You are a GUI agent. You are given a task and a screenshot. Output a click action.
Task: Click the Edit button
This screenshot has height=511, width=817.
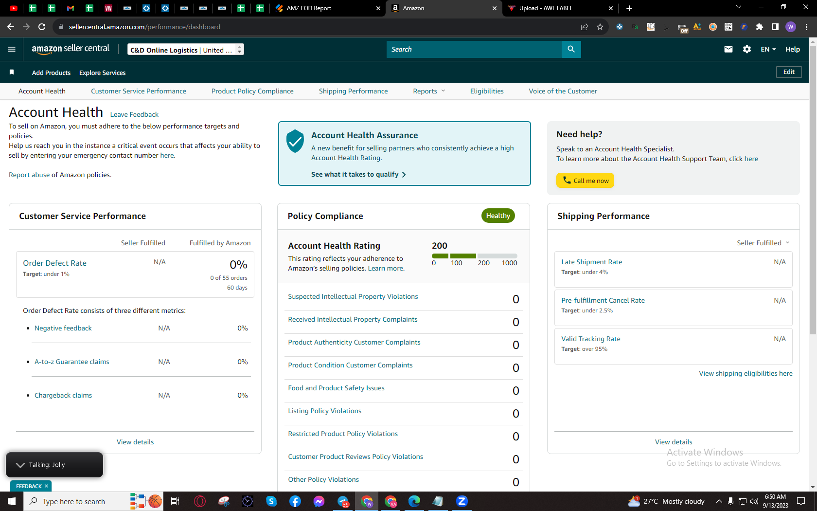click(x=789, y=72)
